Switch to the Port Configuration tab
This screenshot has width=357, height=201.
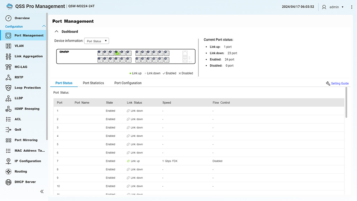pyautogui.click(x=128, y=83)
